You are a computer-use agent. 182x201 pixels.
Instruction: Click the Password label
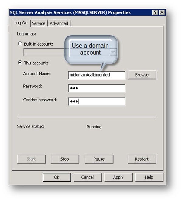coord(33,86)
